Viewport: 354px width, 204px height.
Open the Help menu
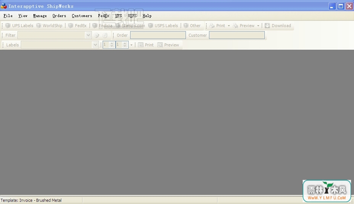click(x=147, y=16)
